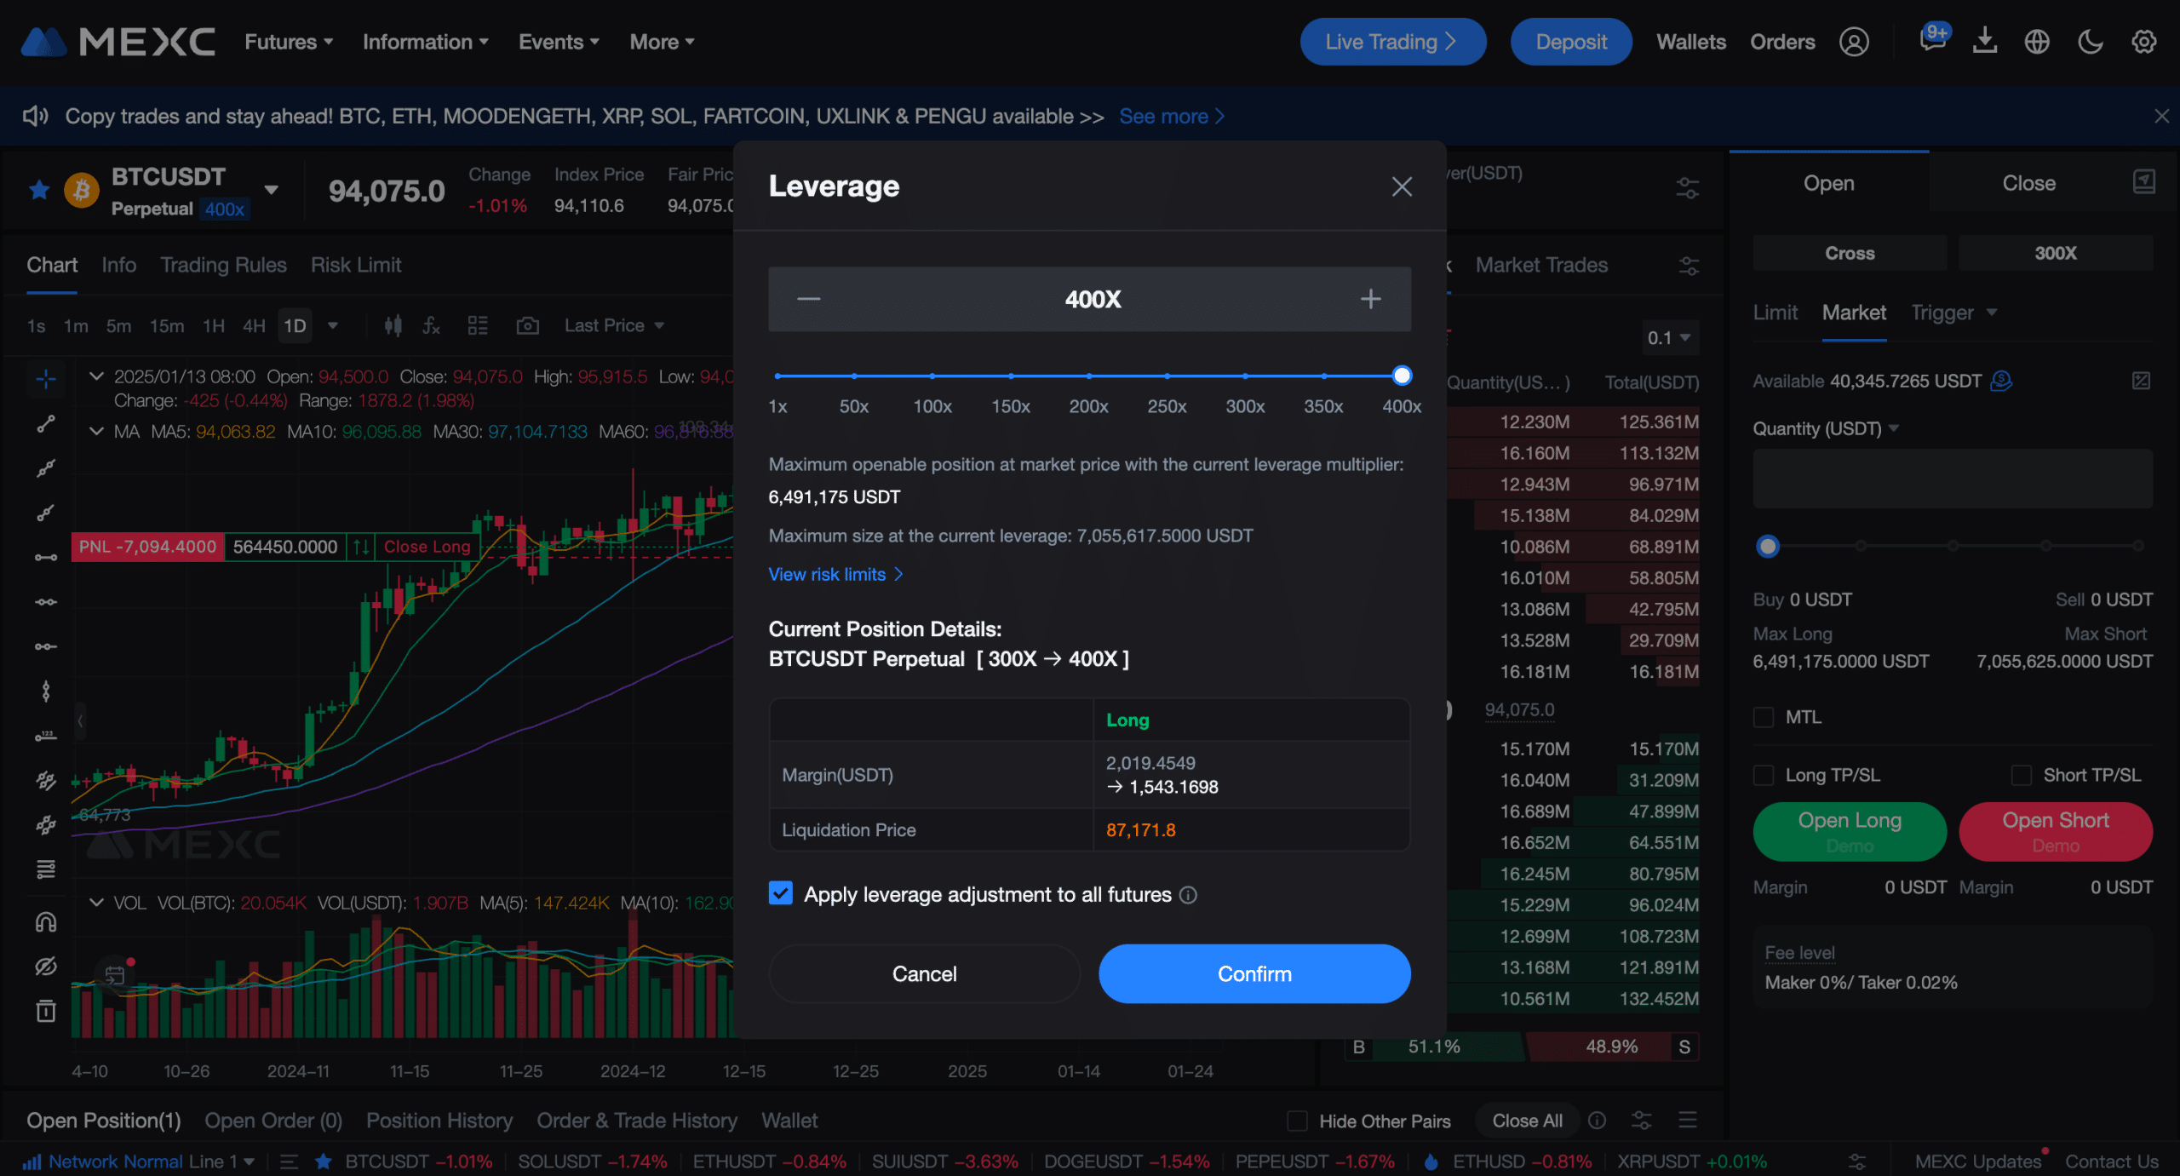Cancel the leverage dialog
Image resolution: width=2180 pixels, height=1176 pixels.
tap(924, 973)
